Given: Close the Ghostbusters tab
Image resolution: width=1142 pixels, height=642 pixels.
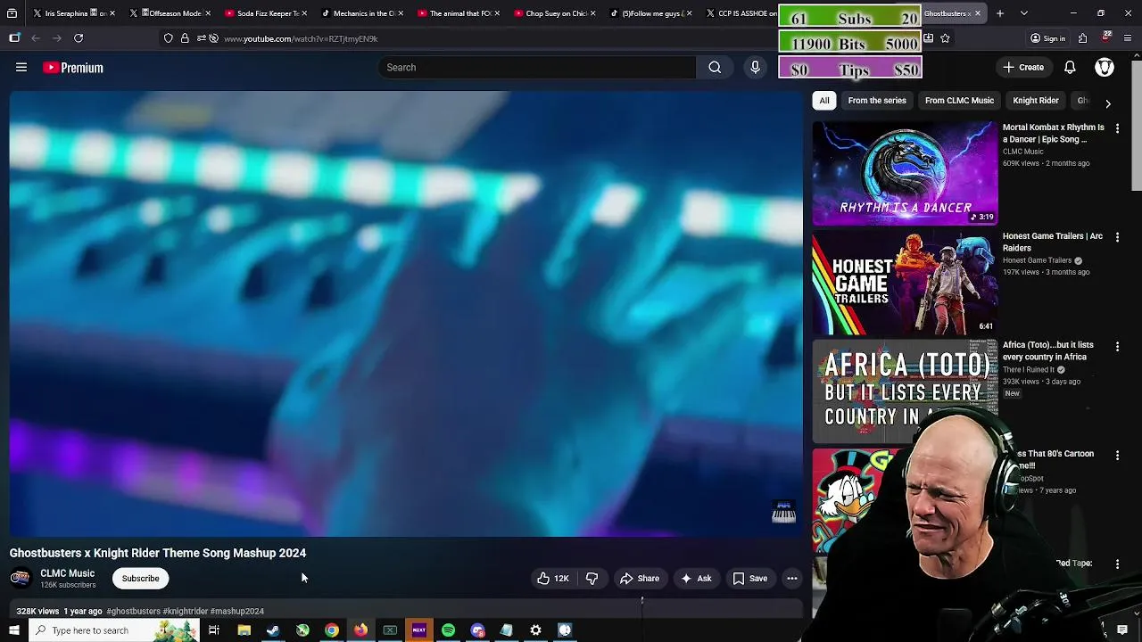Looking at the screenshot, I should coord(978,13).
